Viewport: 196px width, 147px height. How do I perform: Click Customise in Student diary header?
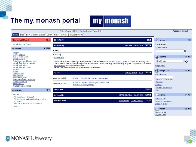tap(128, 45)
